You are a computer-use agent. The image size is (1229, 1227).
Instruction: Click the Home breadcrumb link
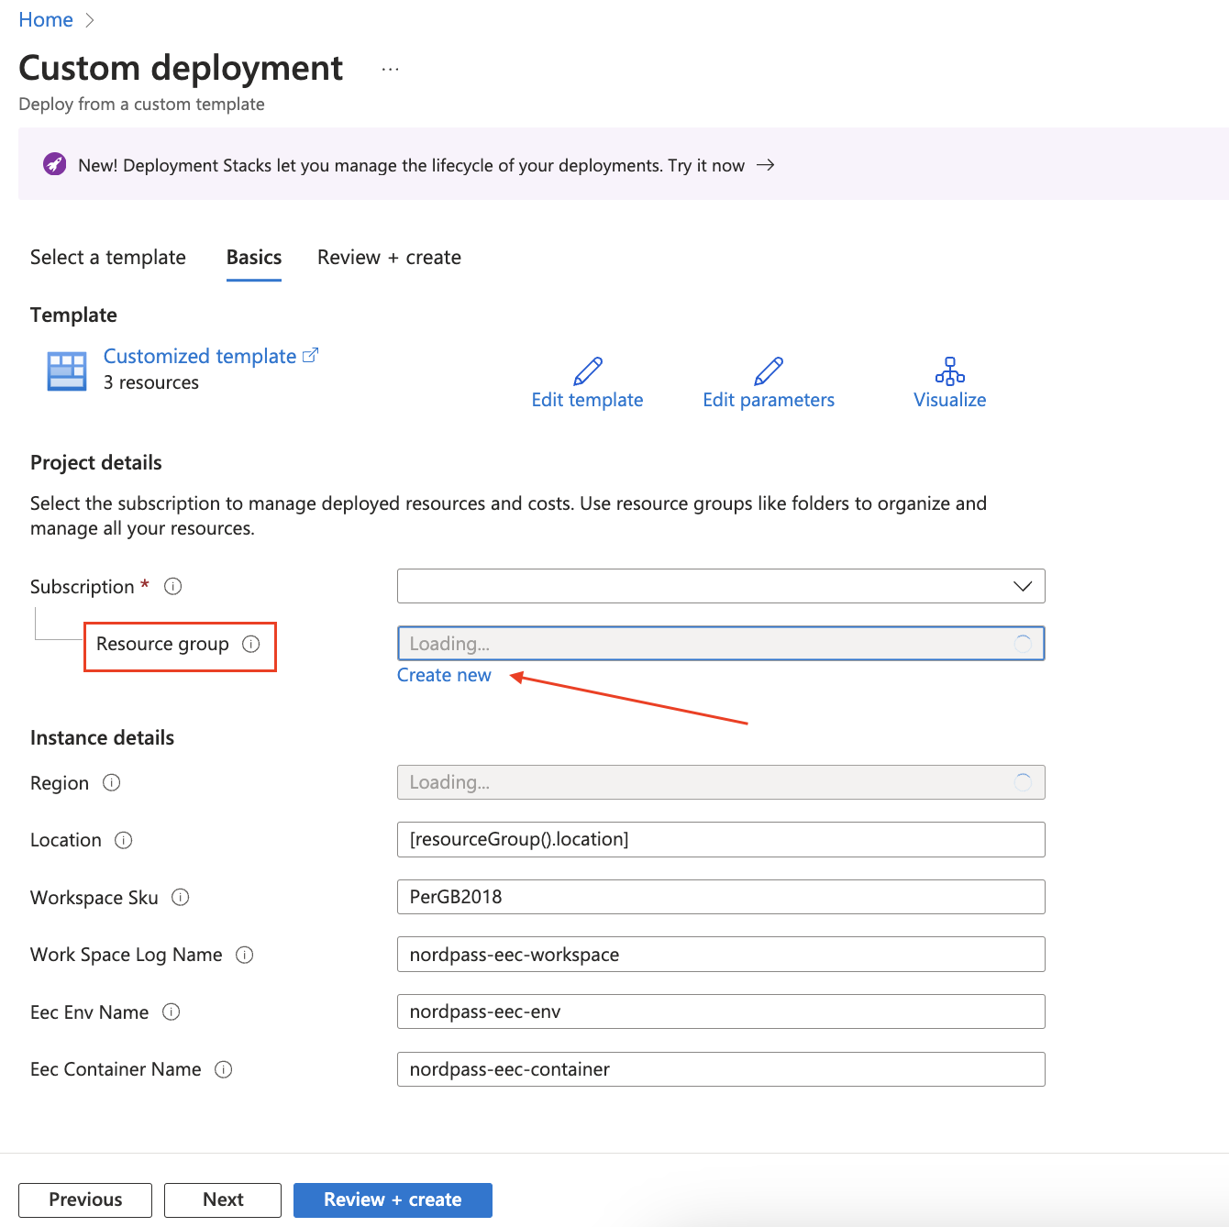pos(46,19)
